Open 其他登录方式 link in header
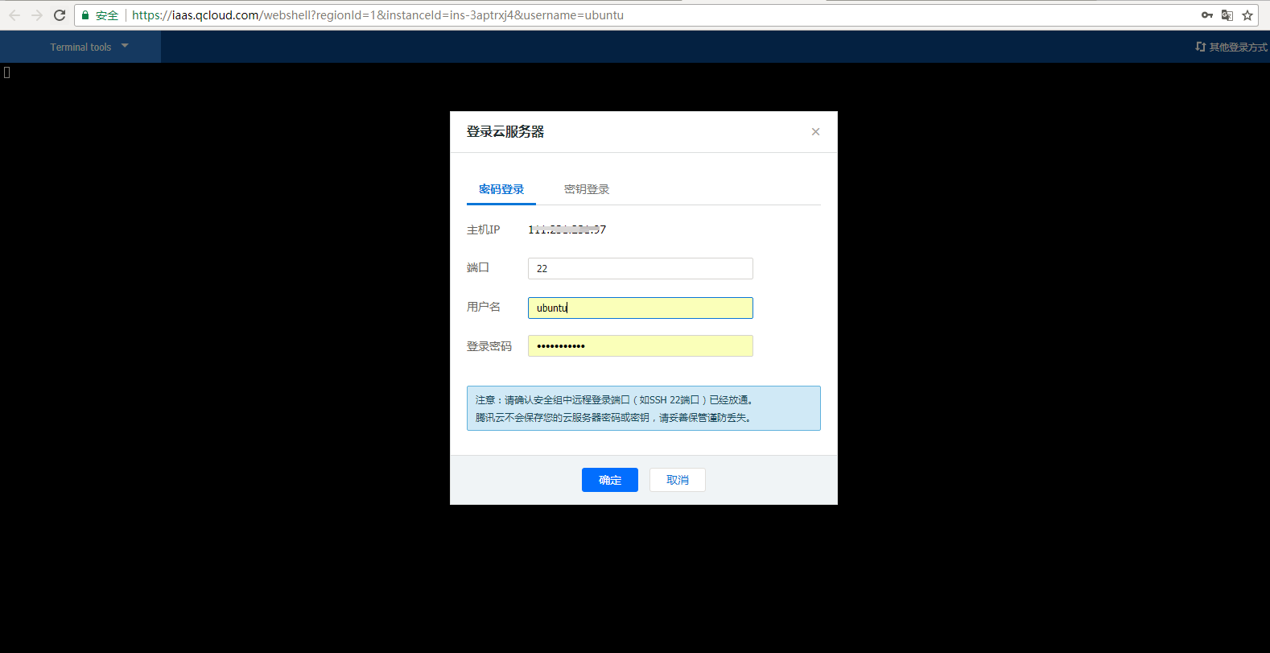The height and width of the screenshot is (653, 1270). (1231, 47)
